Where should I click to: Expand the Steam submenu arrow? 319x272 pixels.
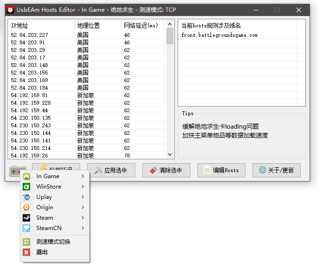[x=83, y=218]
